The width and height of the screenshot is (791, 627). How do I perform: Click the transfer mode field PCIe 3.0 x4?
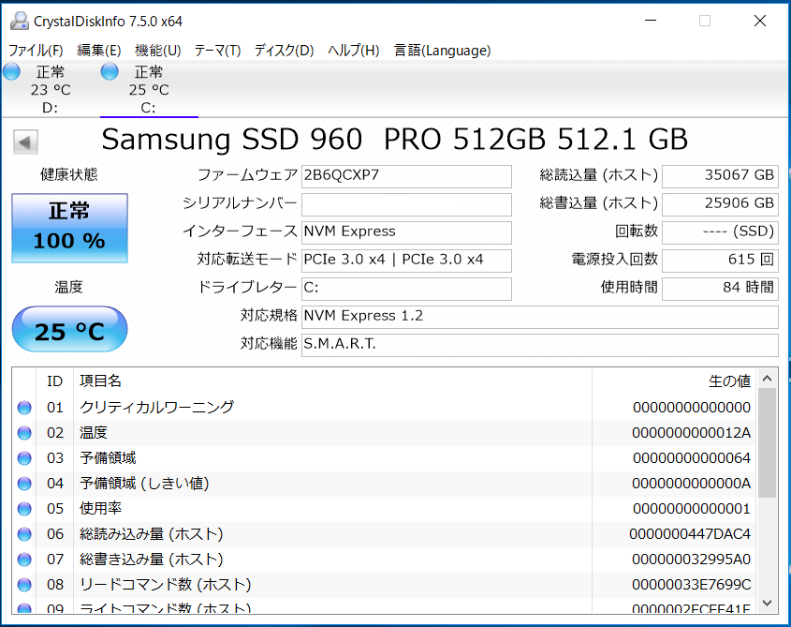406,261
